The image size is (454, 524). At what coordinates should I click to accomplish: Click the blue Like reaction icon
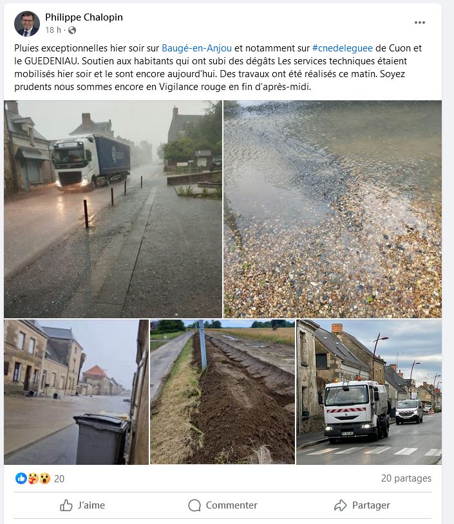coord(21,478)
